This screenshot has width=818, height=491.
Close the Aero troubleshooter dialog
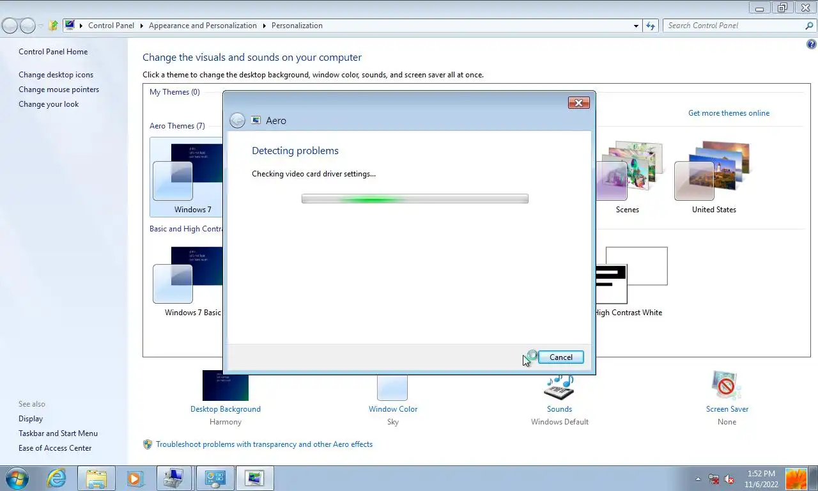pyautogui.click(x=578, y=103)
